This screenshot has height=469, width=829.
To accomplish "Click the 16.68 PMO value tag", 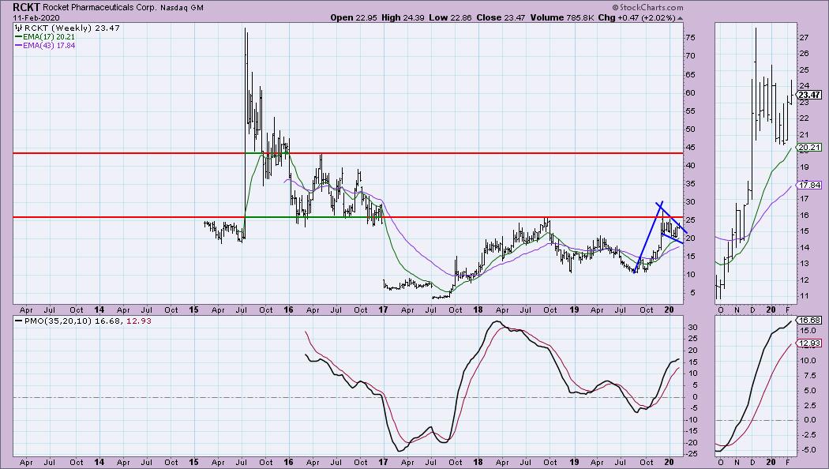I will coord(809,321).
